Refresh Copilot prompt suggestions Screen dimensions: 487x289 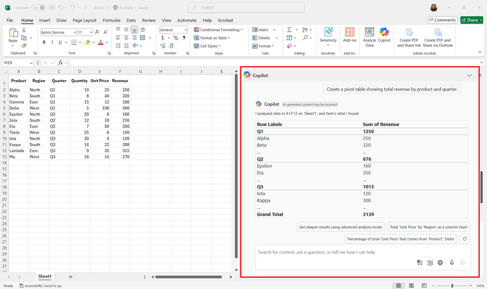coord(465,239)
